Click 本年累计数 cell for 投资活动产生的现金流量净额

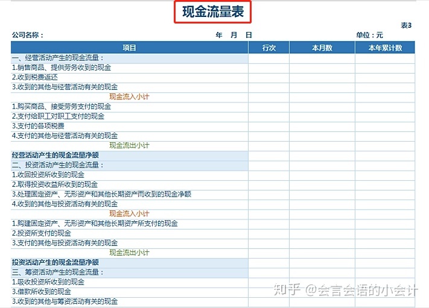pyautogui.click(x=385, y=263)
